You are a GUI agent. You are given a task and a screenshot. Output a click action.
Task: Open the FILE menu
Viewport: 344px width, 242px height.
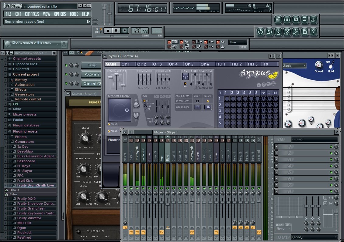coord(9,14)
